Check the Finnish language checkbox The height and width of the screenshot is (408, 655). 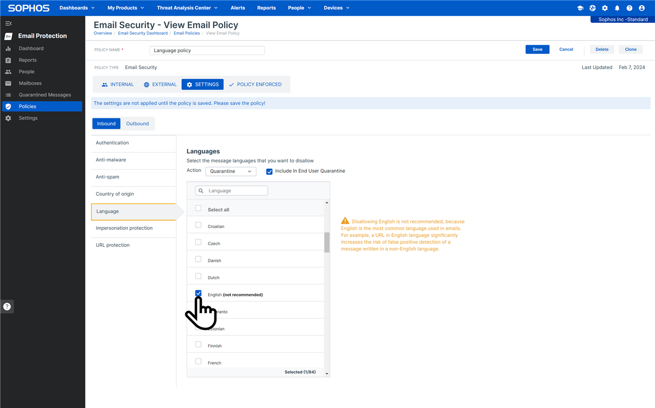[199, 345]
